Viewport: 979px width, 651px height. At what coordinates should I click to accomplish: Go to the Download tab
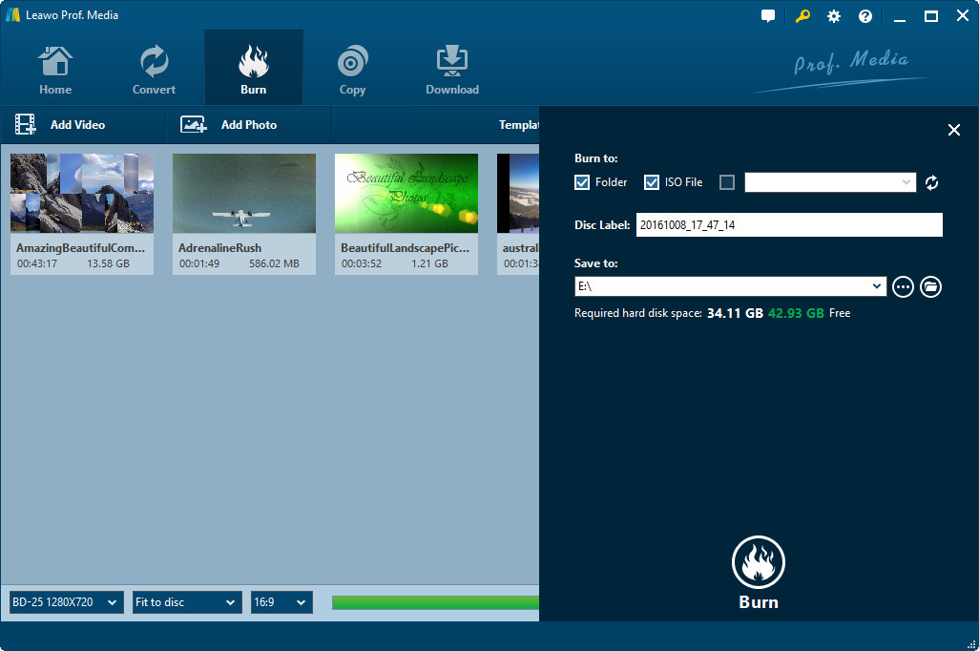[451, 69]
